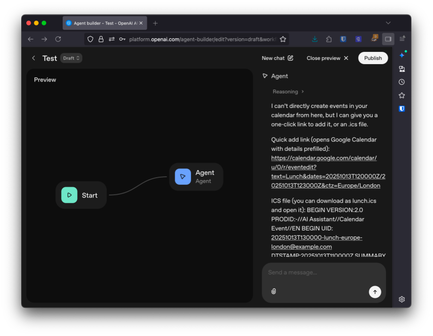Viewport: 433px width, 336px height.
Task: Toggle tracking protection shield in address bar
Action: [89, 39]
